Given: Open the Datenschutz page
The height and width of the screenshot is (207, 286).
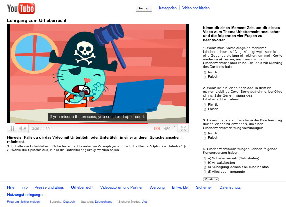Looking at the screenshot, I should pyautogui.click(x=230, y=187).
